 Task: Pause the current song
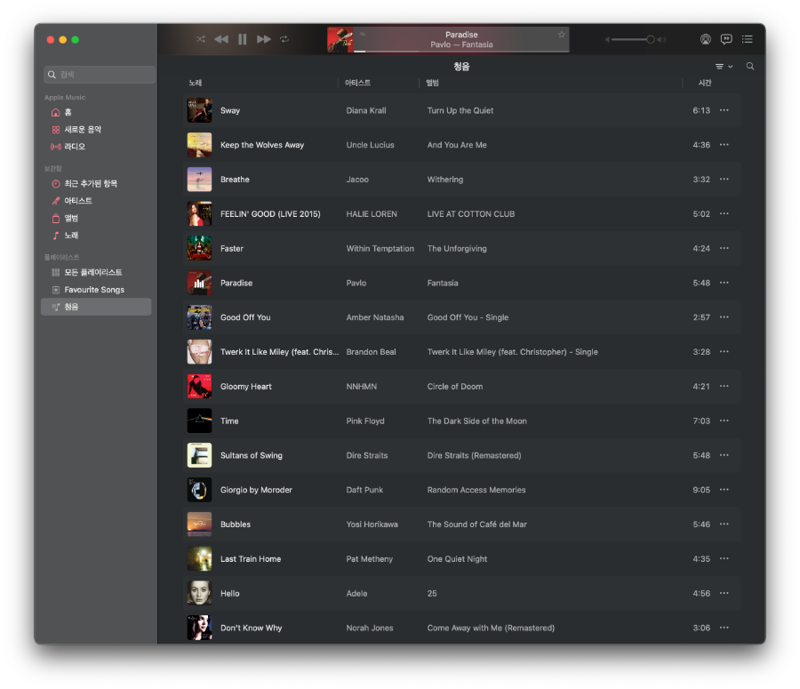tap(243, 39)
